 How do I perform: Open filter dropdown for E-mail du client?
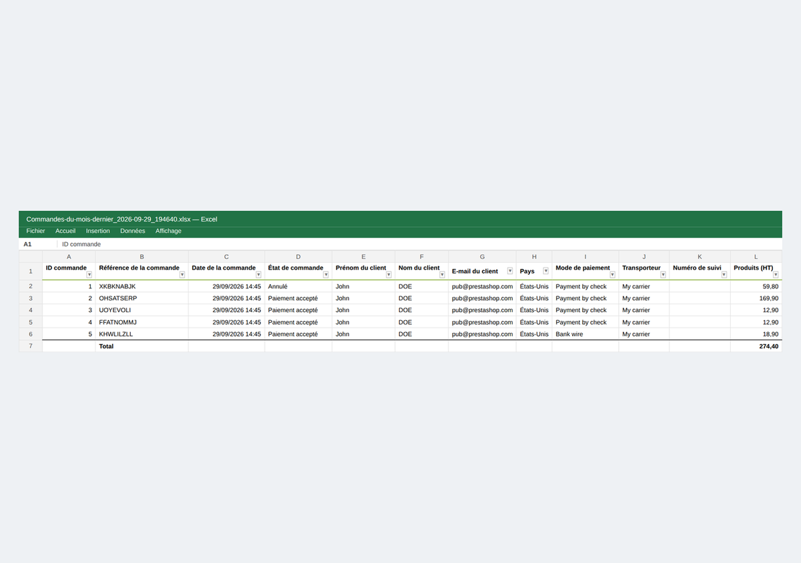pos(510,271)
